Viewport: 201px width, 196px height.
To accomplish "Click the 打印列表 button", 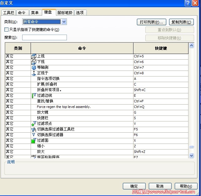I will (152, 22).
